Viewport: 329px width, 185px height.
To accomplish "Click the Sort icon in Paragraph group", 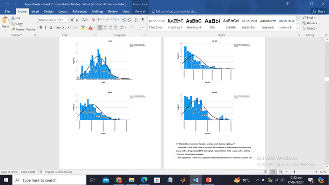I will point(136,20).
